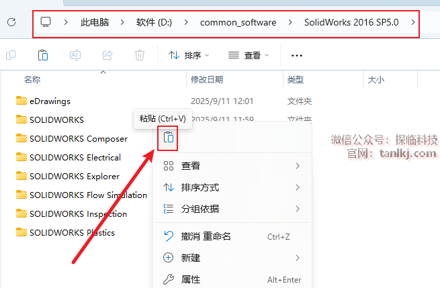Click the 文件夹 type cell for eDrawings
This screenshot has width=440, height=288.
click(x=300, y=101)
